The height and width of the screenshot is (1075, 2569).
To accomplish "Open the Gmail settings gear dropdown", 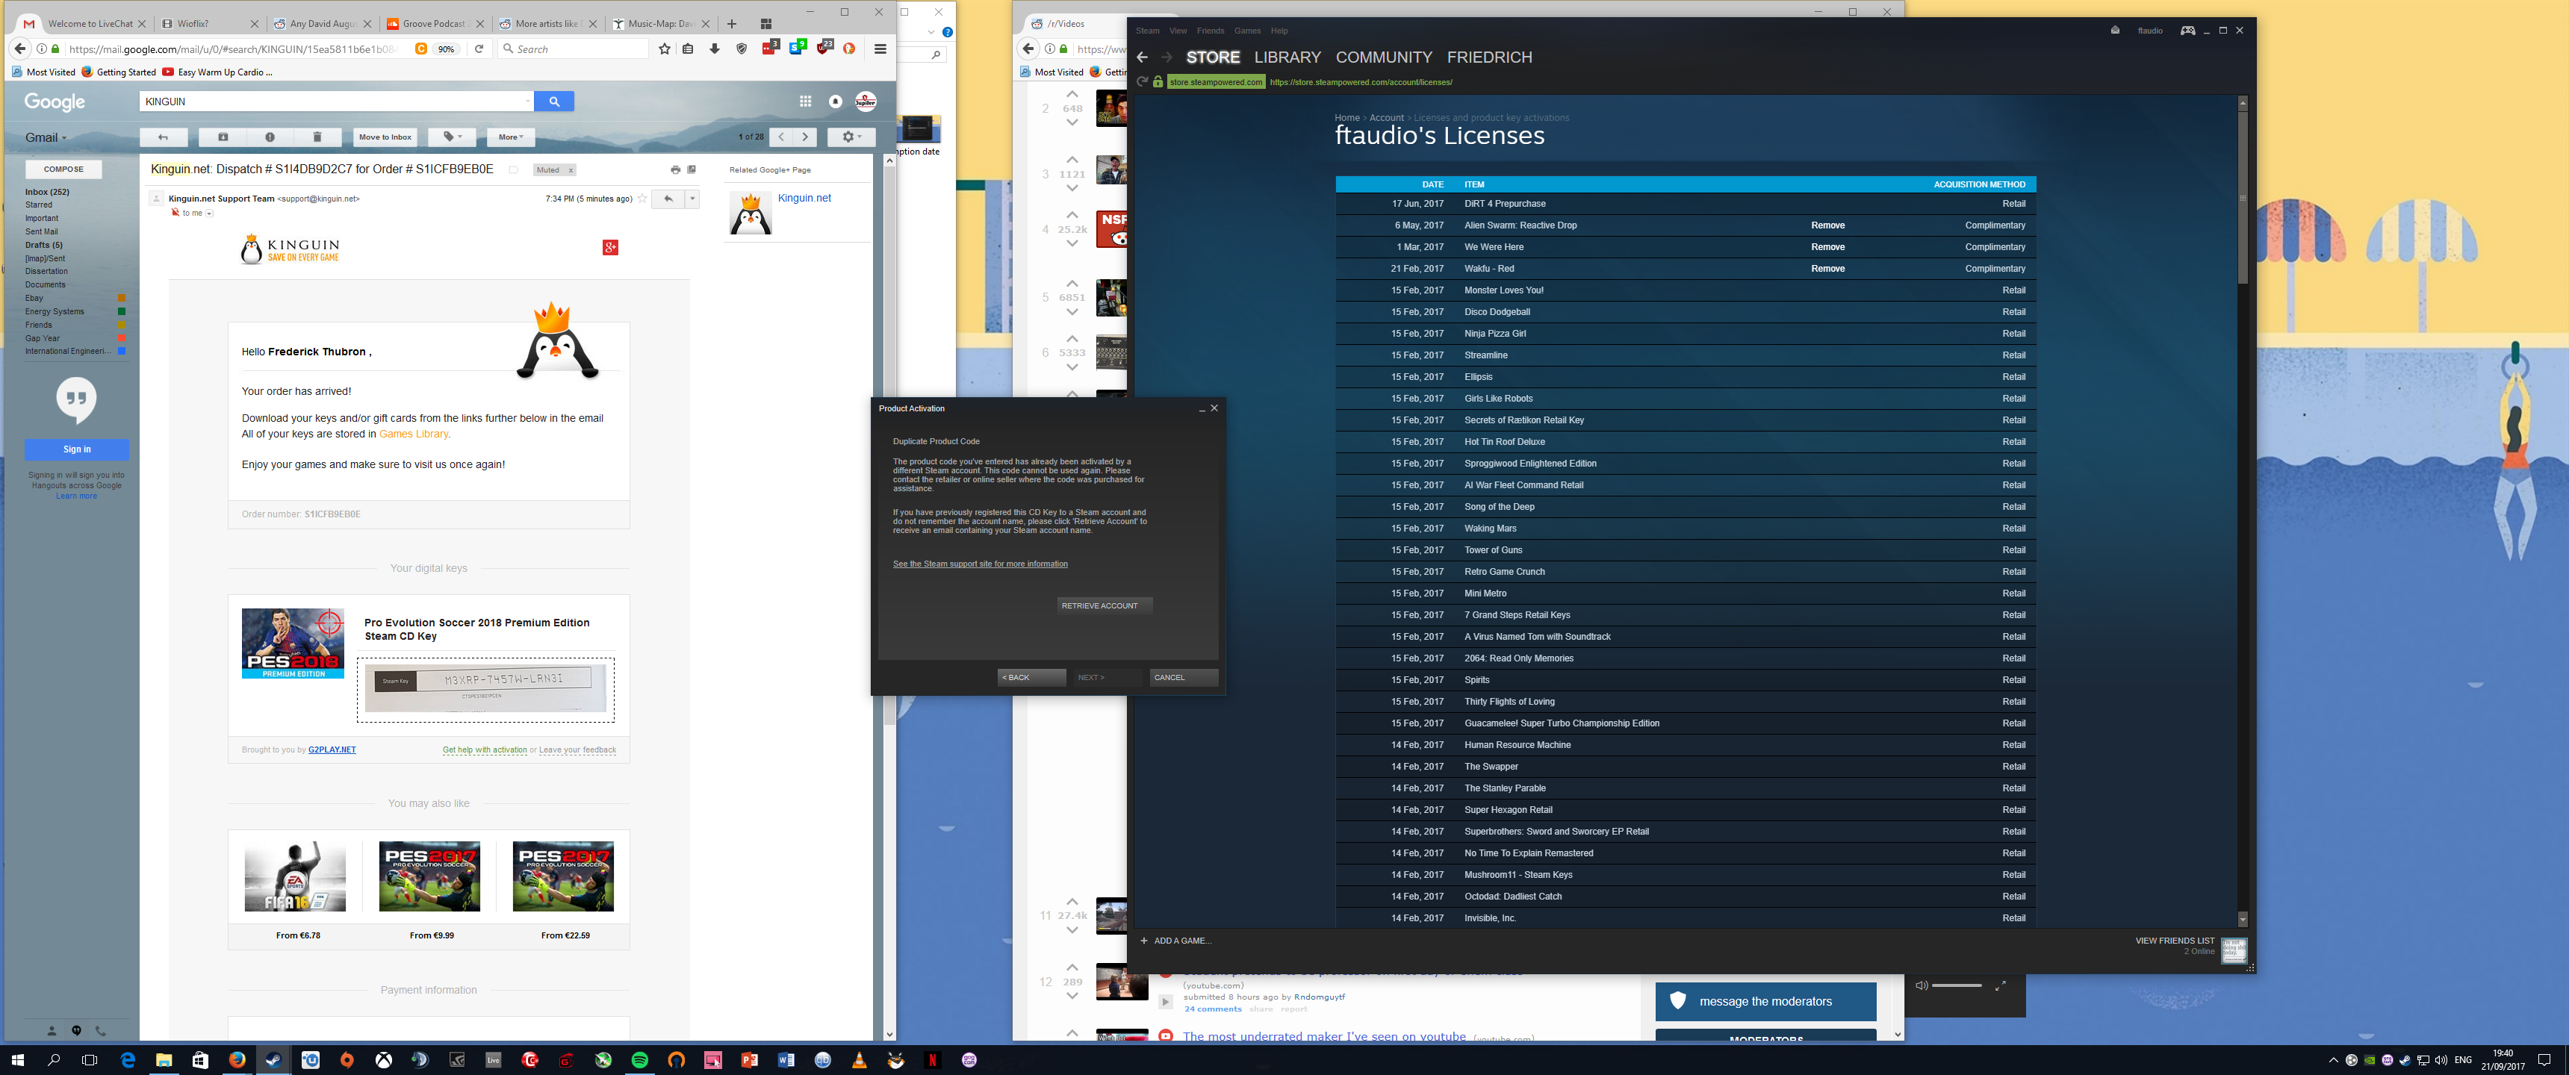I will pyautogui.click(x=851, y=137).
